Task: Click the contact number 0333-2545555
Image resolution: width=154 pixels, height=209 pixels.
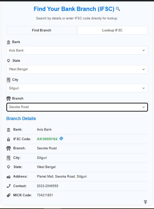Action: tap(47, 186)
